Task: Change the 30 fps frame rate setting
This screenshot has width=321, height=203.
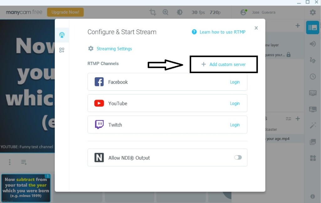Action: click(198, 13)
